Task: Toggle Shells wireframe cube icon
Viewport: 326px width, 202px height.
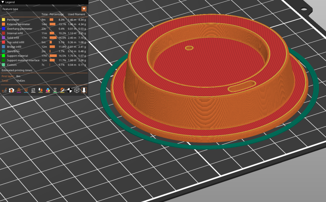Action: click(x=77, y=90)
